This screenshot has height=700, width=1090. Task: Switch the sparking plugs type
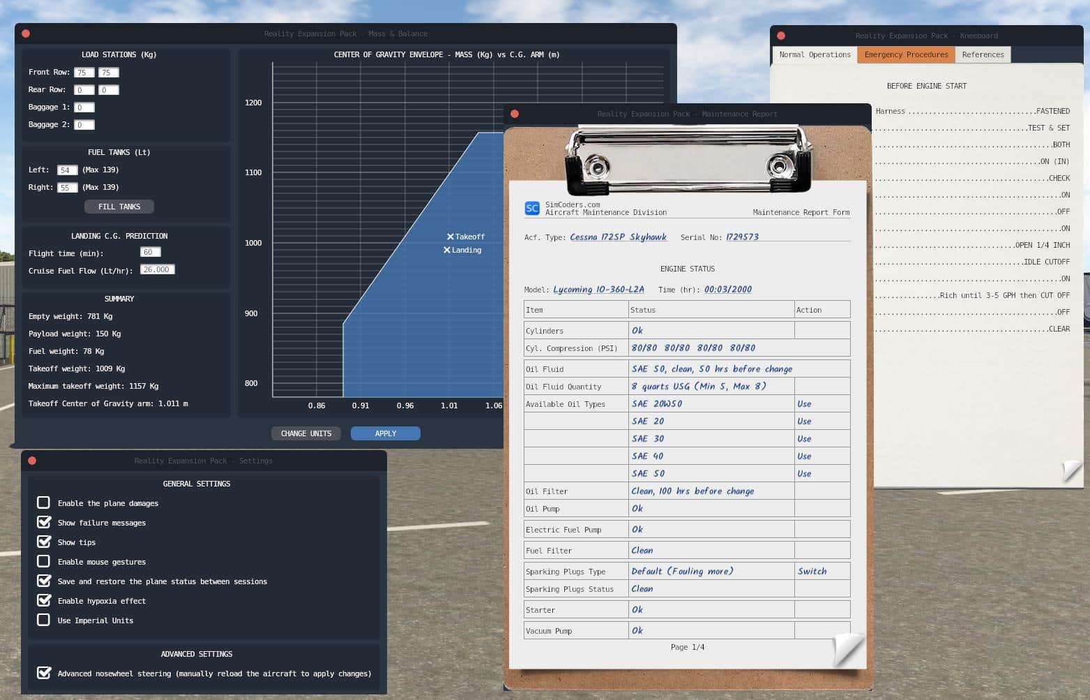[812, 571]
